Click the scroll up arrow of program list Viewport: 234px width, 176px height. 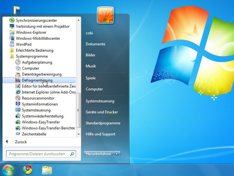79,20
